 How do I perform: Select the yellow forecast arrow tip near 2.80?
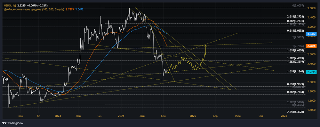(206, 46)
